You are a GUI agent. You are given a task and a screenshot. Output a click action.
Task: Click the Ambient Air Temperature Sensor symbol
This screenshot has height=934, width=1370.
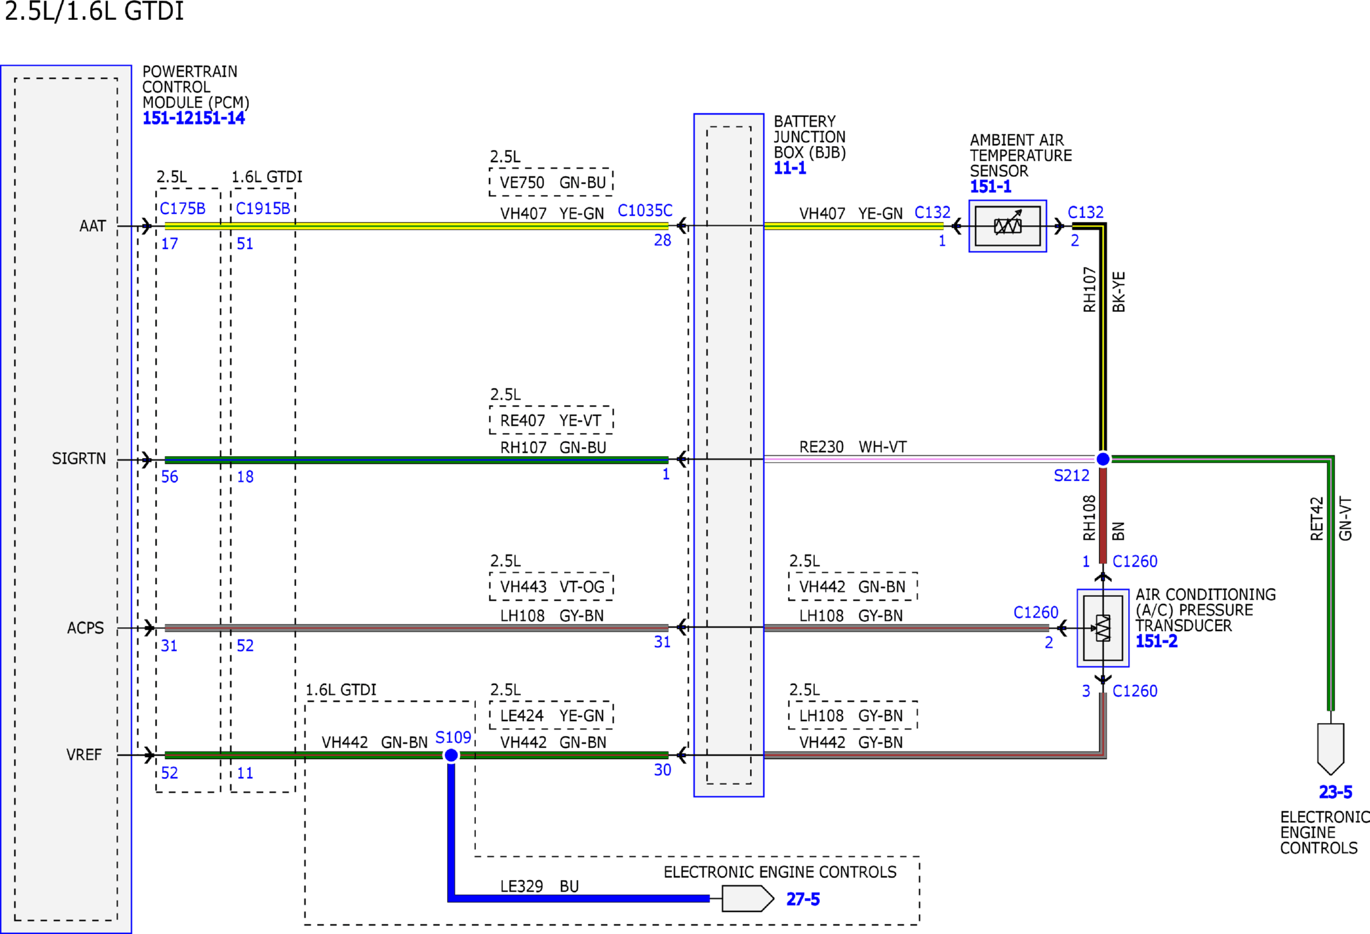tap(1007, 226)
